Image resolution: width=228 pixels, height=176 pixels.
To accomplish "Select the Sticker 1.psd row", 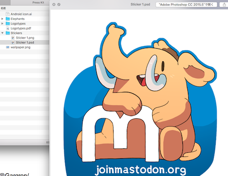I will 25,42.
